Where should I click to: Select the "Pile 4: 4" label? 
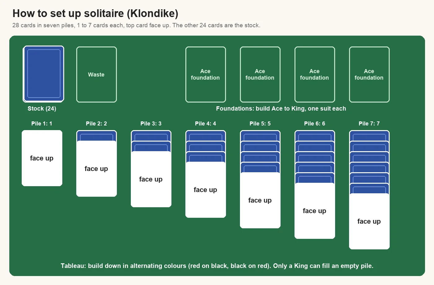206,123
